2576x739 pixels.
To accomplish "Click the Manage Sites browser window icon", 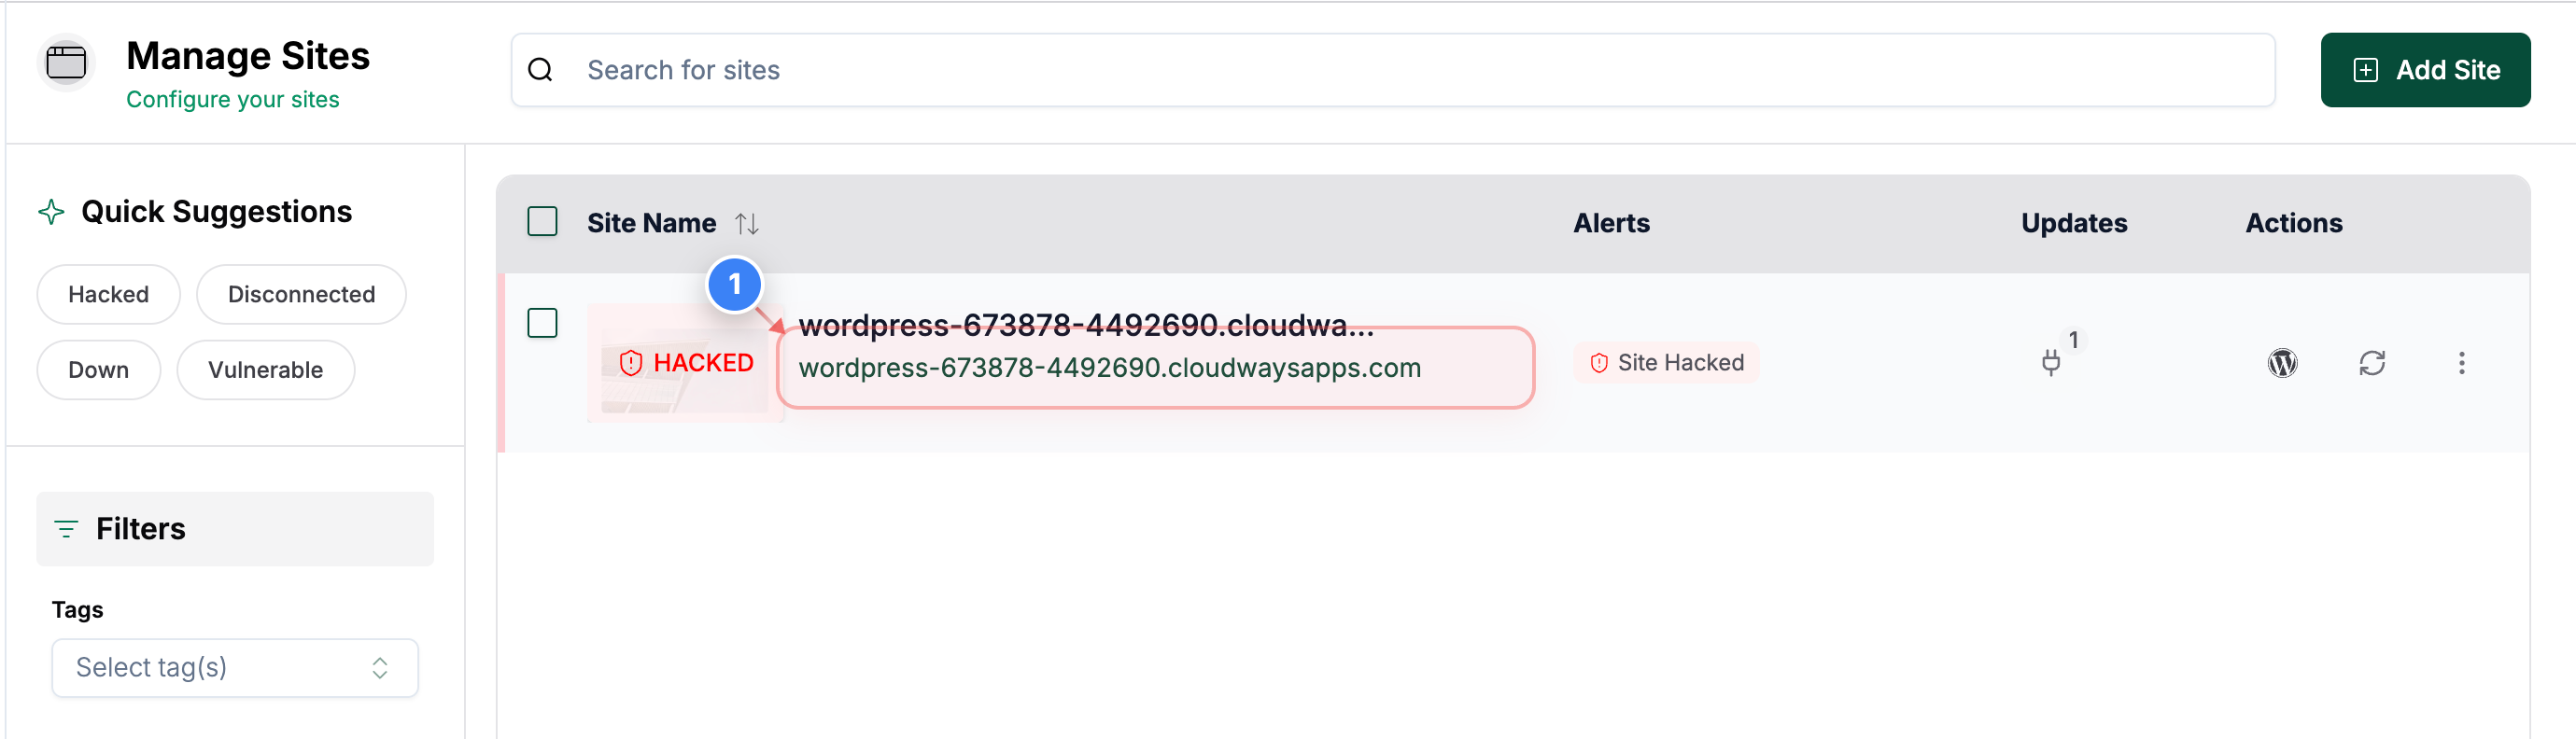I will pyautogui.click(x=66, y=63).
